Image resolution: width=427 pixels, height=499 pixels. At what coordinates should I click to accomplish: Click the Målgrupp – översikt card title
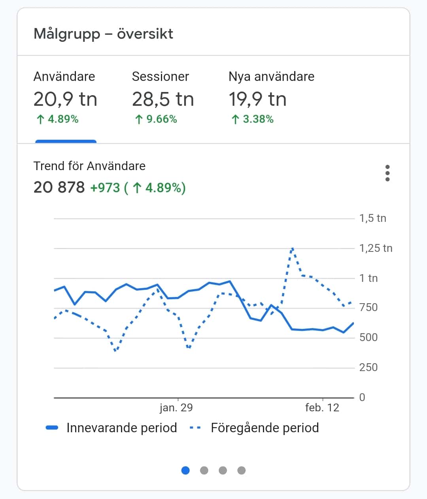[x=103, y=34]
